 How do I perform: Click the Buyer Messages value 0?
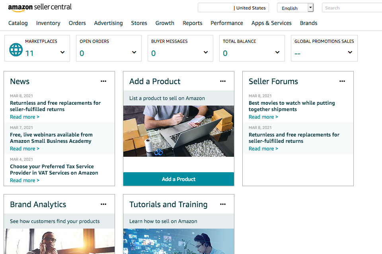tap(154, 53)
